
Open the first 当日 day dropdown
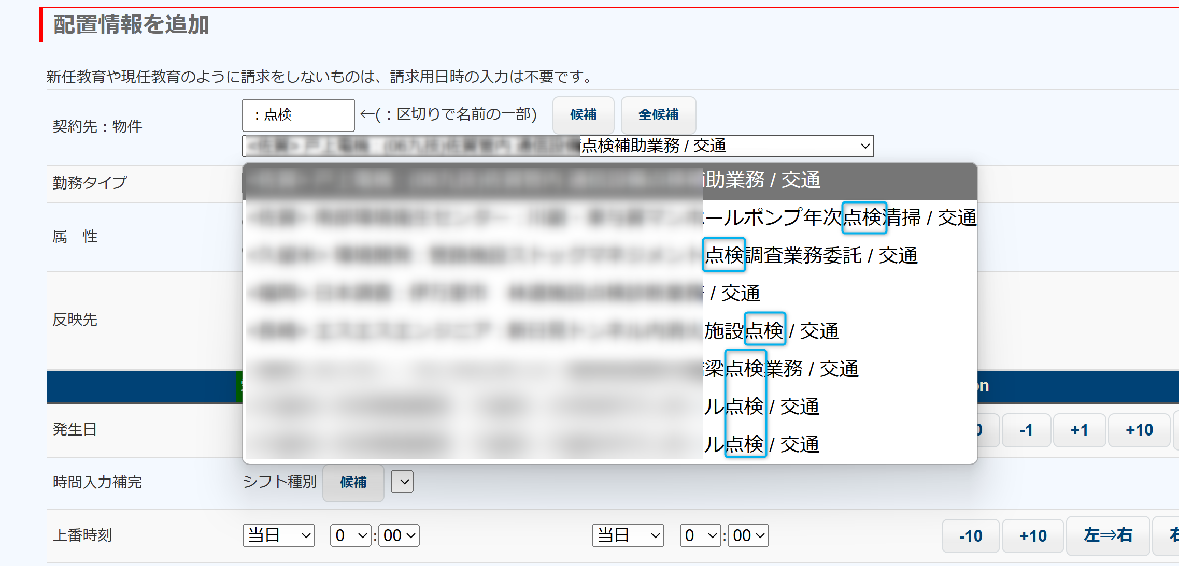[279, 535]
